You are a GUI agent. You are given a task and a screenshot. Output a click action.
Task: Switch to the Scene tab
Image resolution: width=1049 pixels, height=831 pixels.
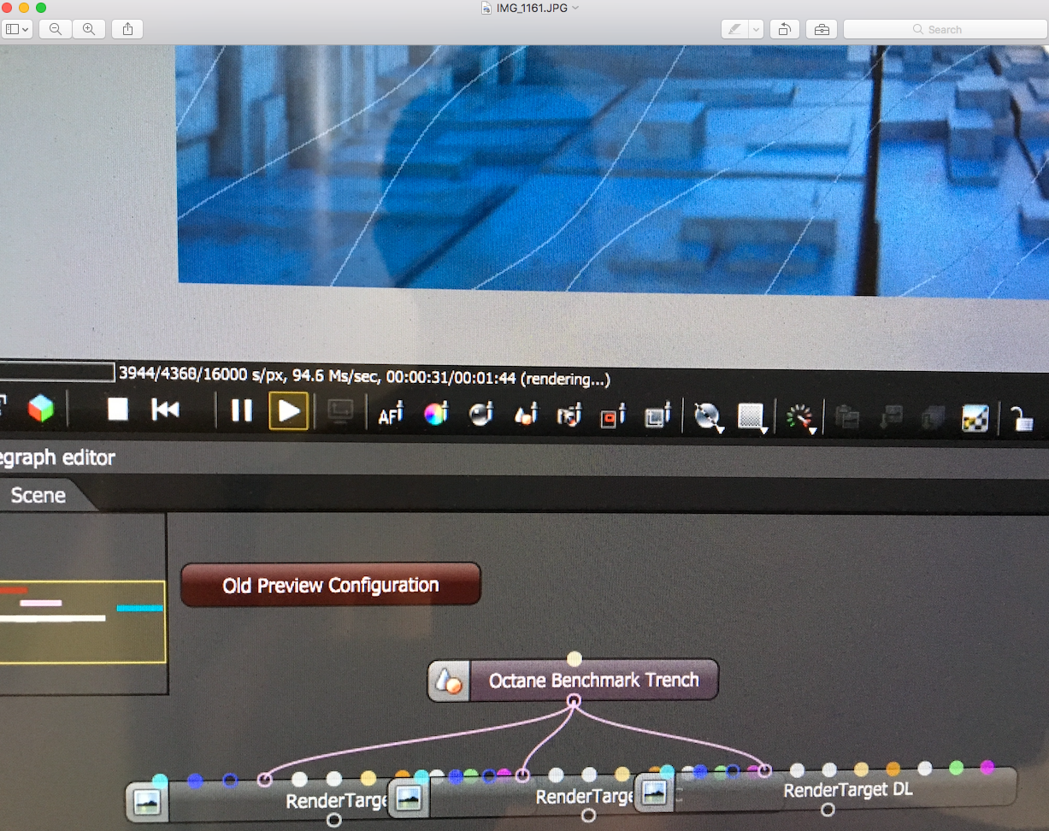38,495
